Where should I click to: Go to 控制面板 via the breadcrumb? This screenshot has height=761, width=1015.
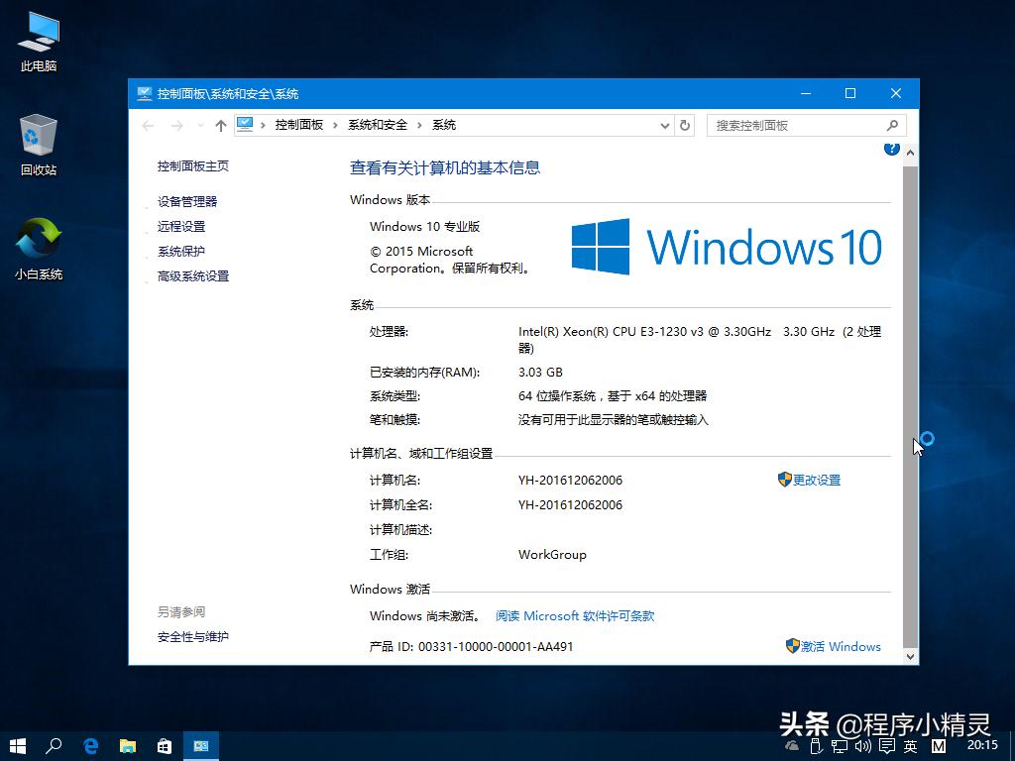[298, 125]
